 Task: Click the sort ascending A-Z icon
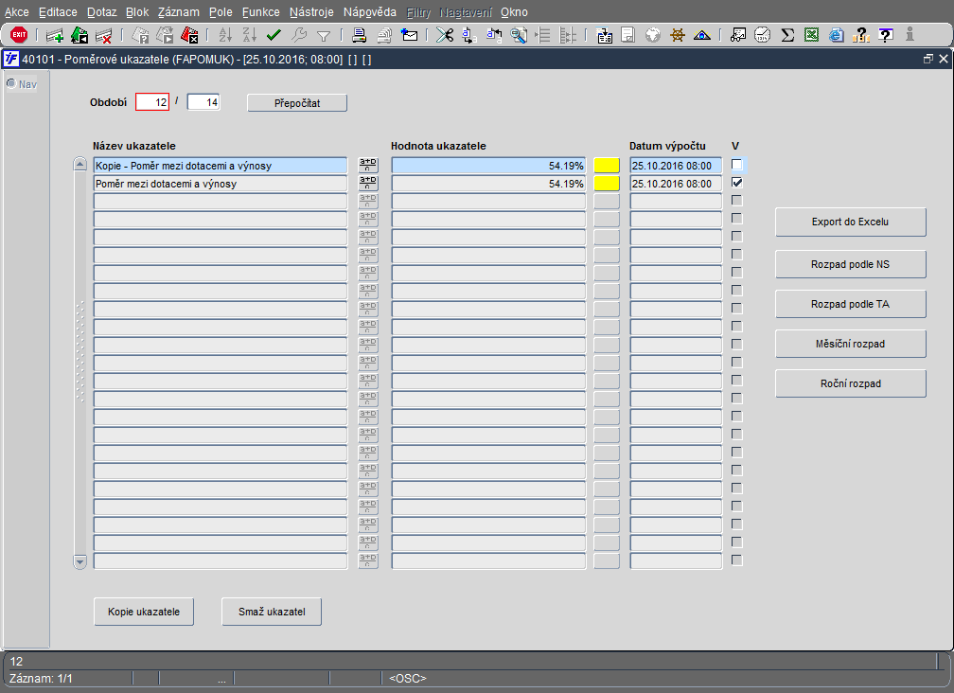225,35
